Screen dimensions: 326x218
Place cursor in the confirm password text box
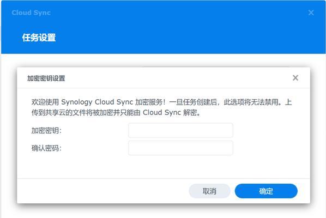pyautogui.click(x=180, y=148)
